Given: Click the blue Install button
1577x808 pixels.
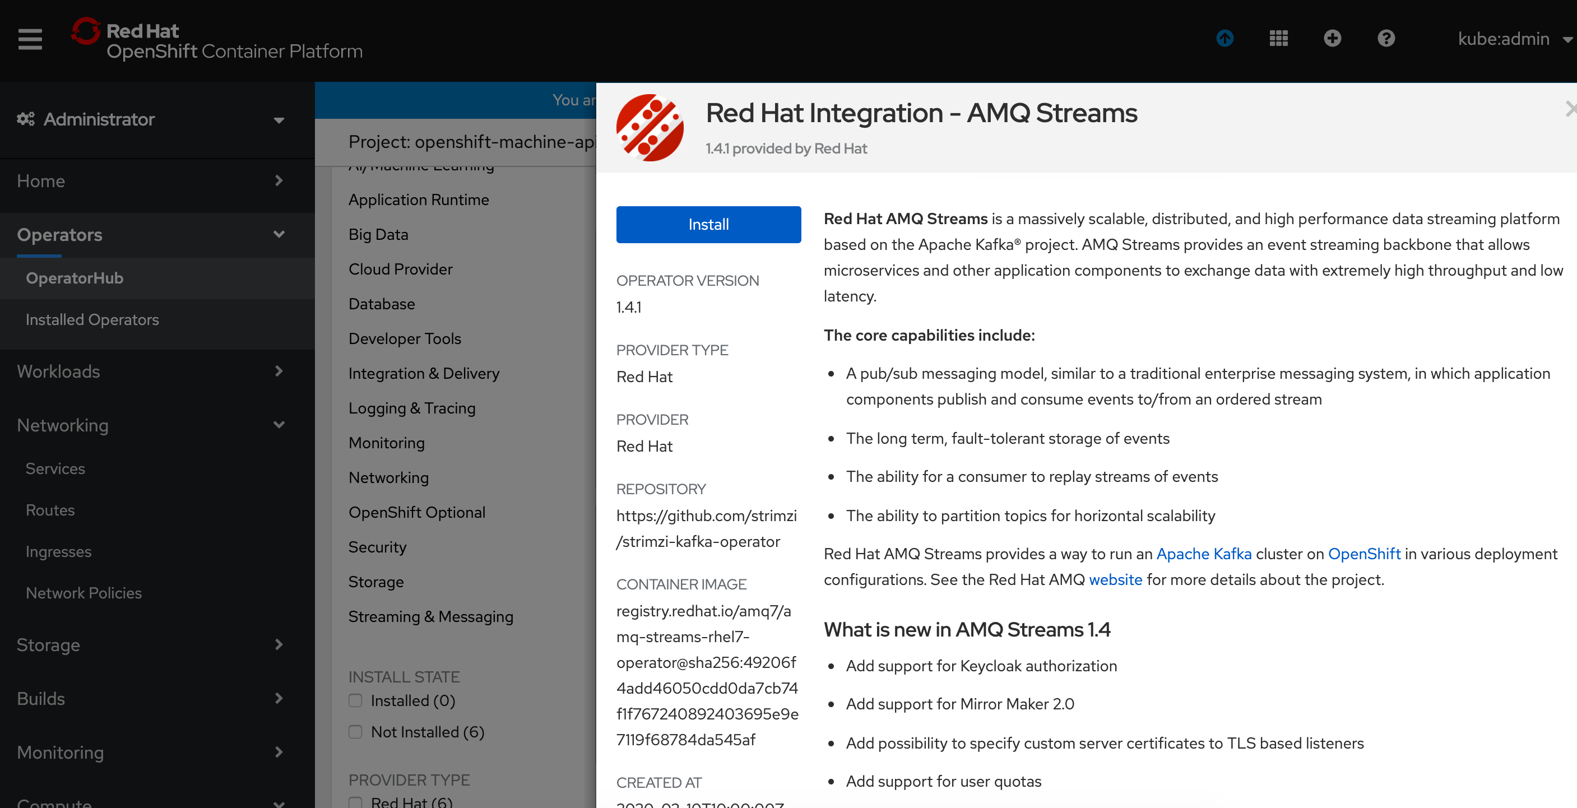Looking at the screenshot, I should tap(708, 225).
